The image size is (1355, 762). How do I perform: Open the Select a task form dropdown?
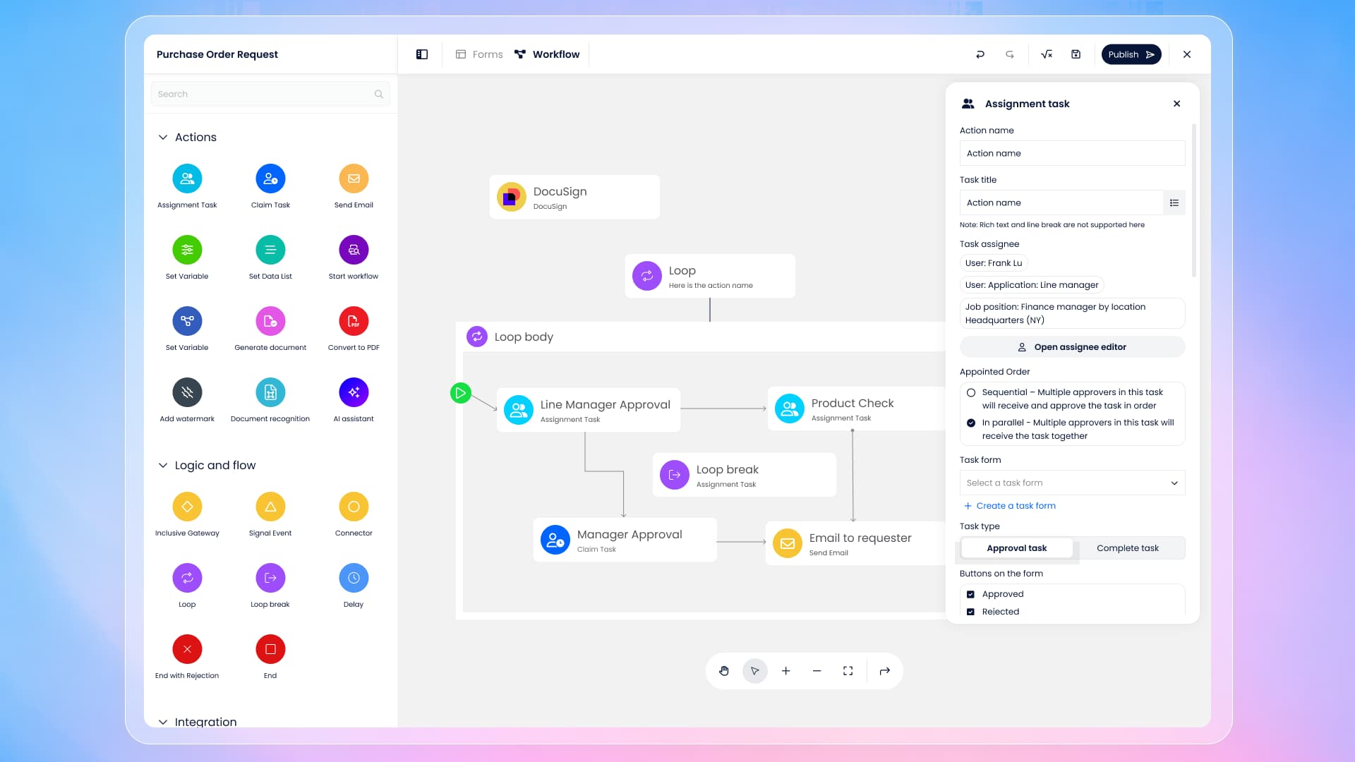click(x=1072, y=483)
